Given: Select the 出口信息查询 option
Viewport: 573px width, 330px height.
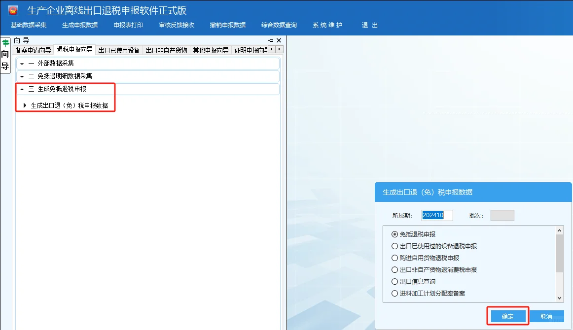Looking at the screenshot, I should pyautogui.click(x=394, y=281).
